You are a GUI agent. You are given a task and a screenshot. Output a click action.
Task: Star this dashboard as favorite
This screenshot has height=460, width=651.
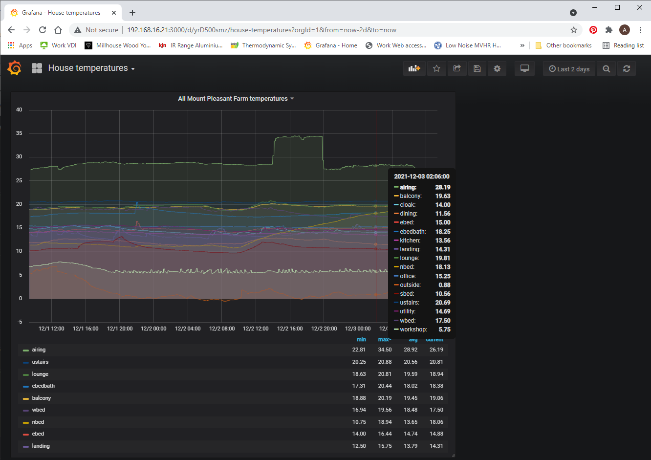coord(436,69)
